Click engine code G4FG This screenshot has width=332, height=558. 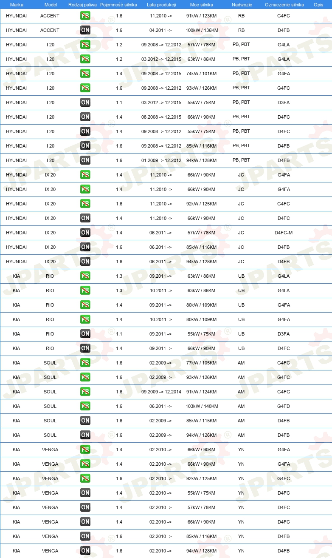(x=284, y=392)
